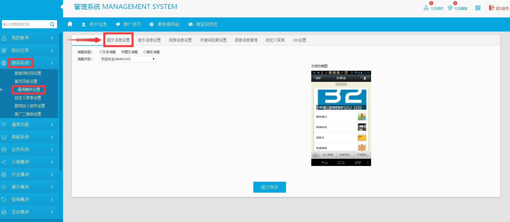Viewport: 510px width, 222px height.
Task: Open 自定义菜单设置 in the sidebar
Action: [x=28, y=98]
